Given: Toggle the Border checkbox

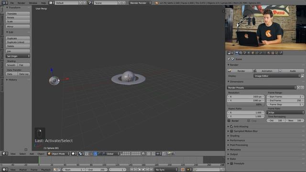Looking at the screenshot, I should point(229,121).
